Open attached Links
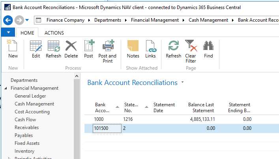 coord(150,49)
